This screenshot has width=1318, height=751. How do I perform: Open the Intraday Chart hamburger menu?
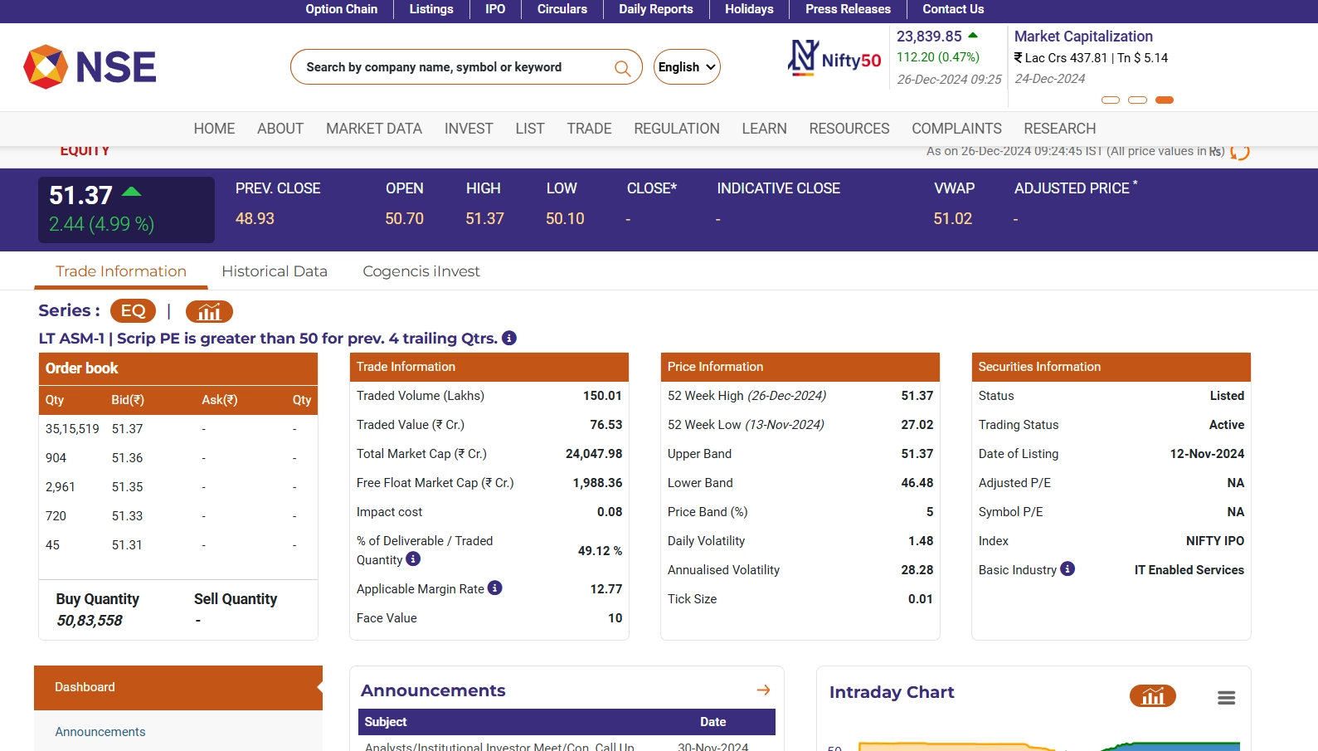[1226, 698]
